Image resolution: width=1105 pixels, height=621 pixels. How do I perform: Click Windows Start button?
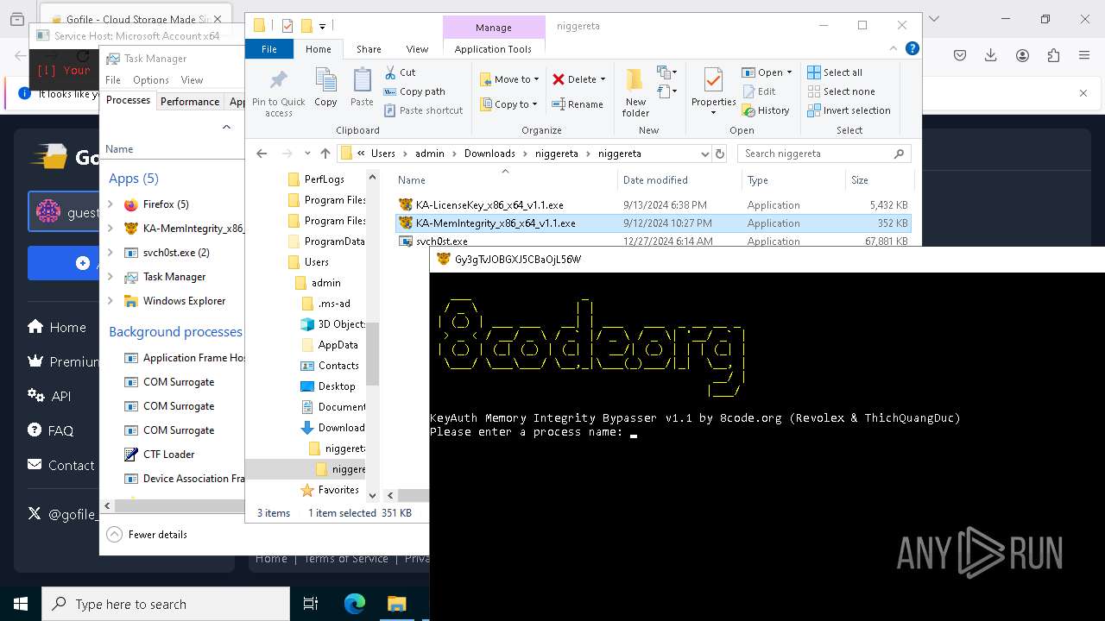pyautogui.click(x=21, y=604)
